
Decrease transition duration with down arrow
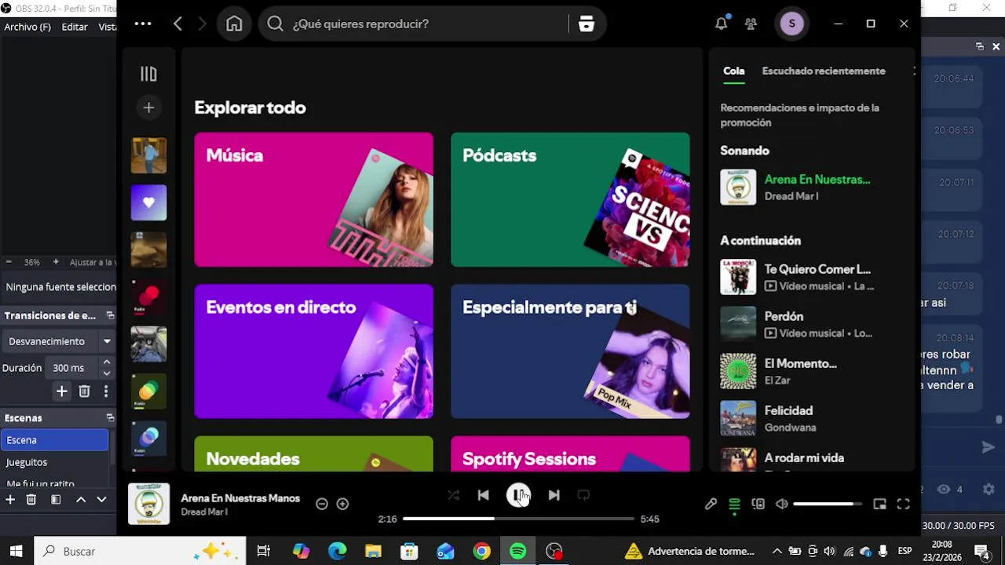tap(107, 374)
